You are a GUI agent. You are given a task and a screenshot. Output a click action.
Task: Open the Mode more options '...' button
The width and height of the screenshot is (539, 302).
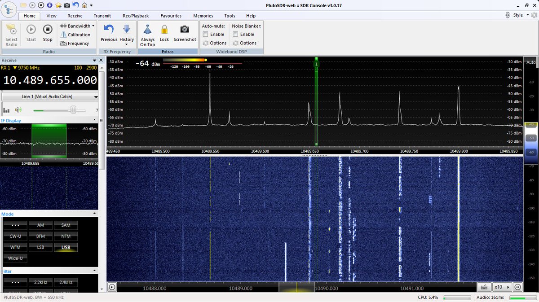coord(15,225)
